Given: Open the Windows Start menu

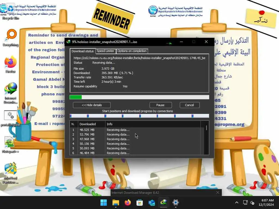Looking at the screenshot, I should pyautogui.click(x=104, y=202).
